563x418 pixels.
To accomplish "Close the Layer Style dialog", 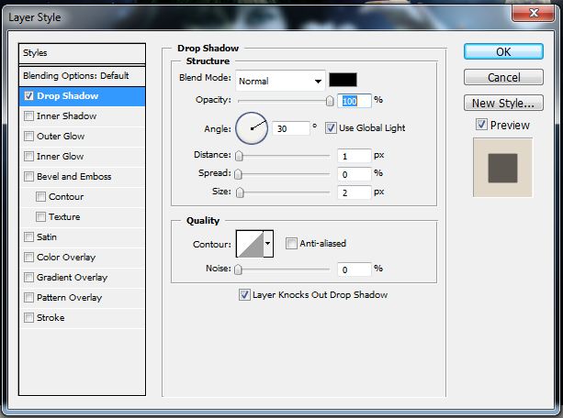I will tap(533, 14).
